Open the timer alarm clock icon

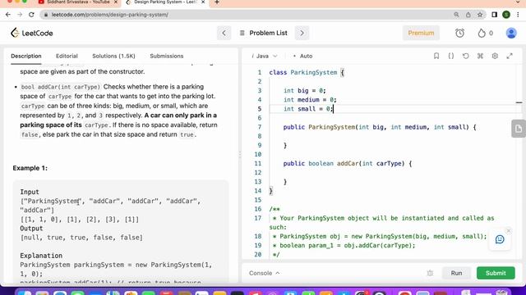(459, 33)
